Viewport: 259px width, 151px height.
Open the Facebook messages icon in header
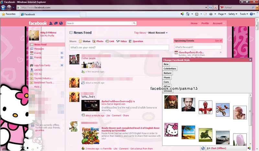[56, 23]
